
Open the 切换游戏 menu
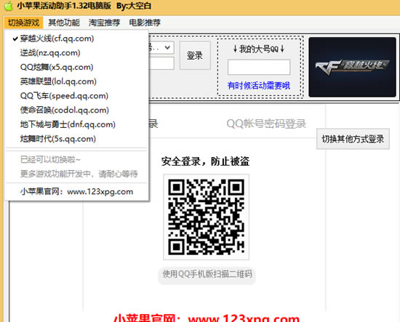[23, 23]
